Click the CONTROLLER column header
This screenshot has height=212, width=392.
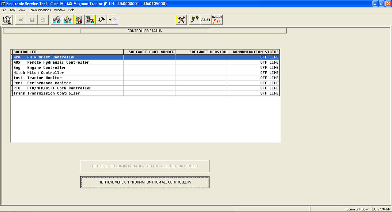point(68,52)
